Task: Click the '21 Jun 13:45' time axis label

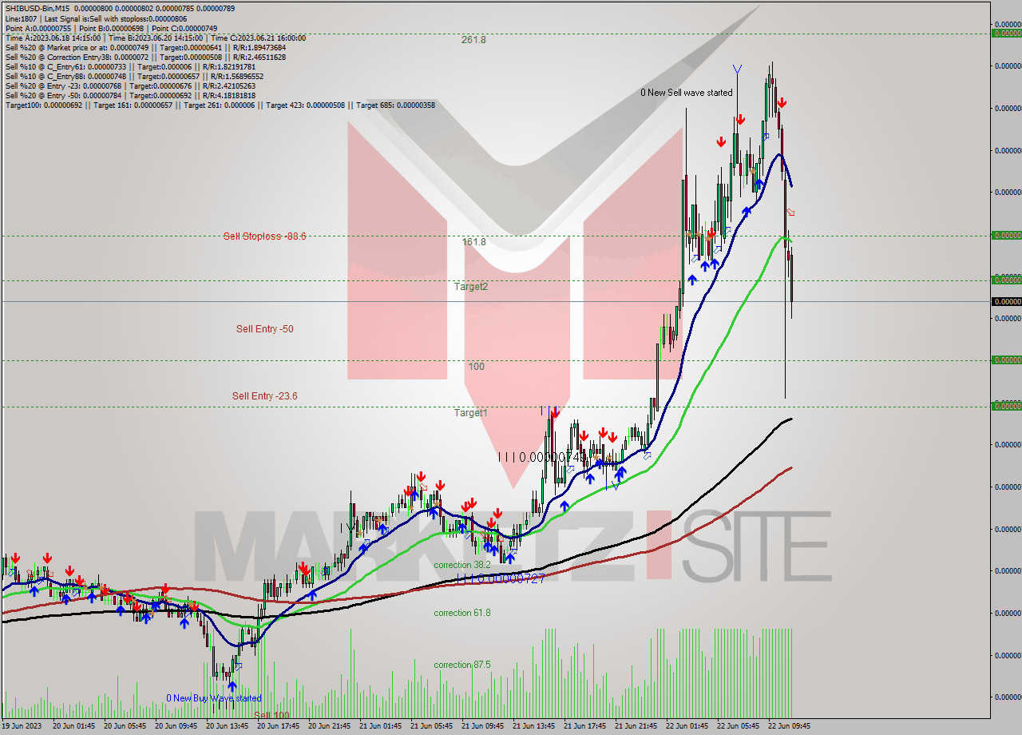Action: [x=534, y=726]
